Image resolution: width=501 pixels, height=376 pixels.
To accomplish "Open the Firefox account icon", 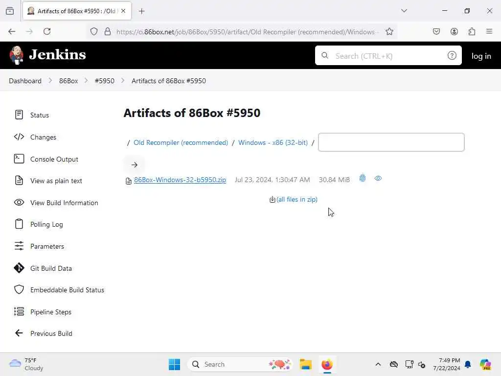I will click(454, 31).
